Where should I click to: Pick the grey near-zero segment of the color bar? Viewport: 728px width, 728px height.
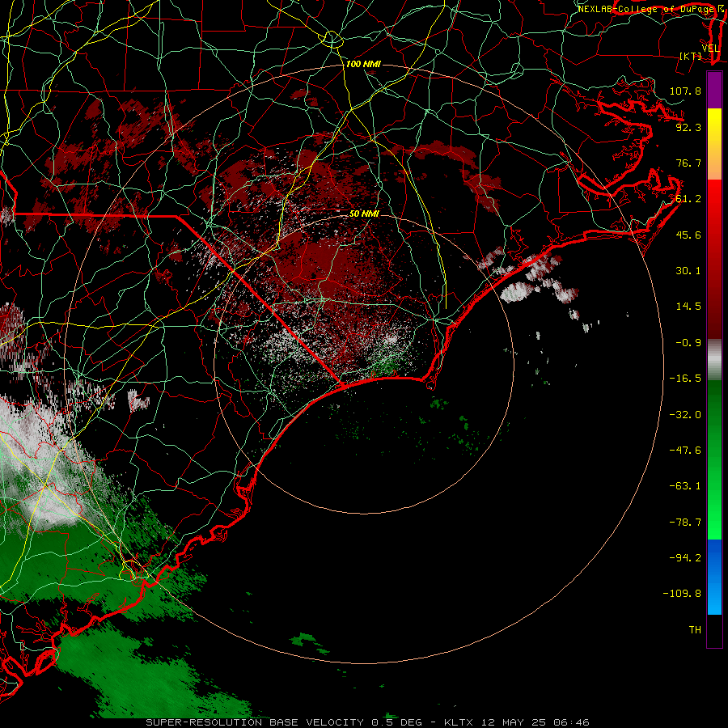click(x=714, y=359)
